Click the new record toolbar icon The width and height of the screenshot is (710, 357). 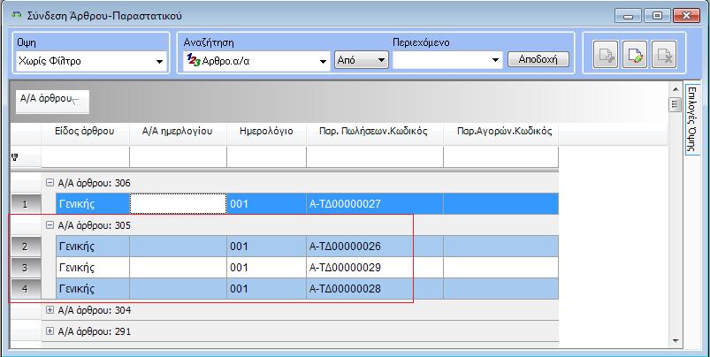(606, 55)
